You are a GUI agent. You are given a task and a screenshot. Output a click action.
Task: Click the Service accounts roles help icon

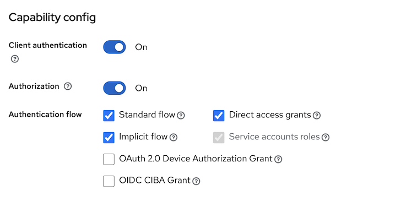click(326, 138)
